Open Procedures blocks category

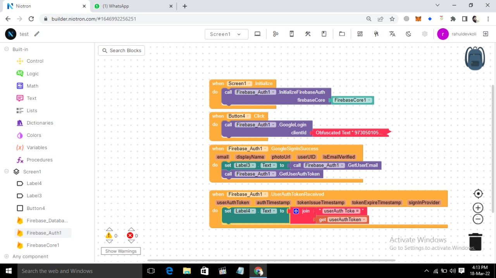coord(40,160)
